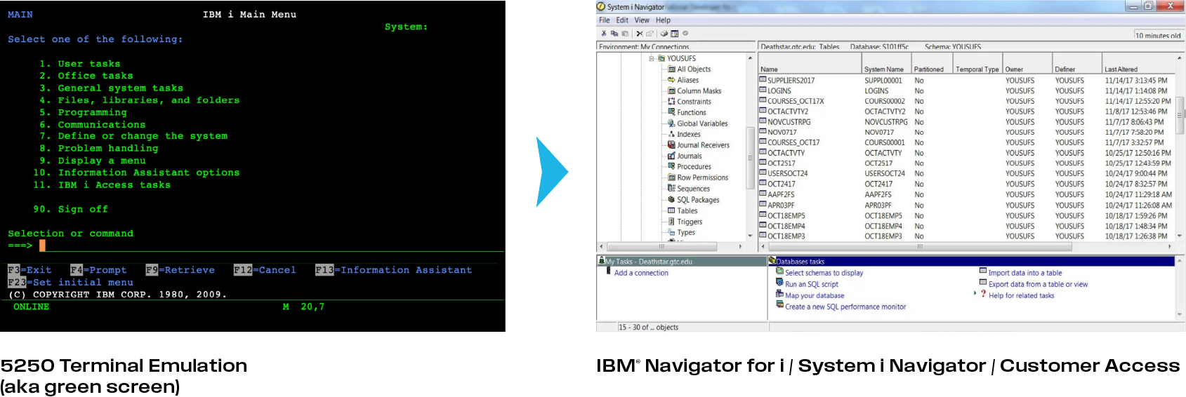Click table list scroll-left arrow
This screenshot has height=397, width=1186.
coord(763,247)
